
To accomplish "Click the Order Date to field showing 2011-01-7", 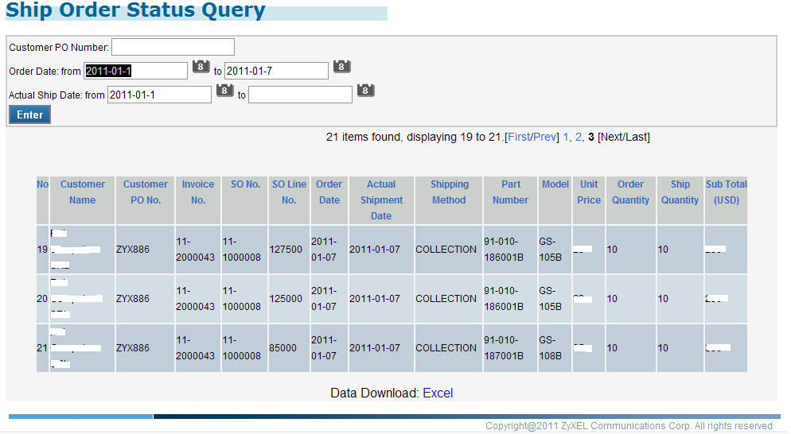I will 276,71.
